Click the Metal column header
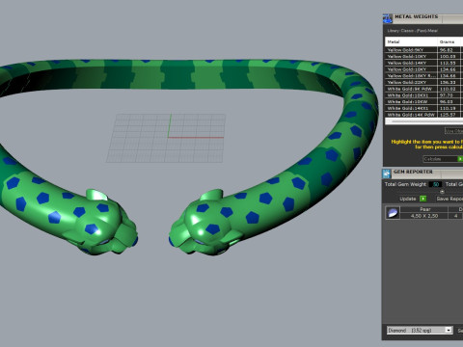 [411, 41]
